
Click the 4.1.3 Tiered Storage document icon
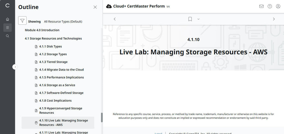pos(36,62)
